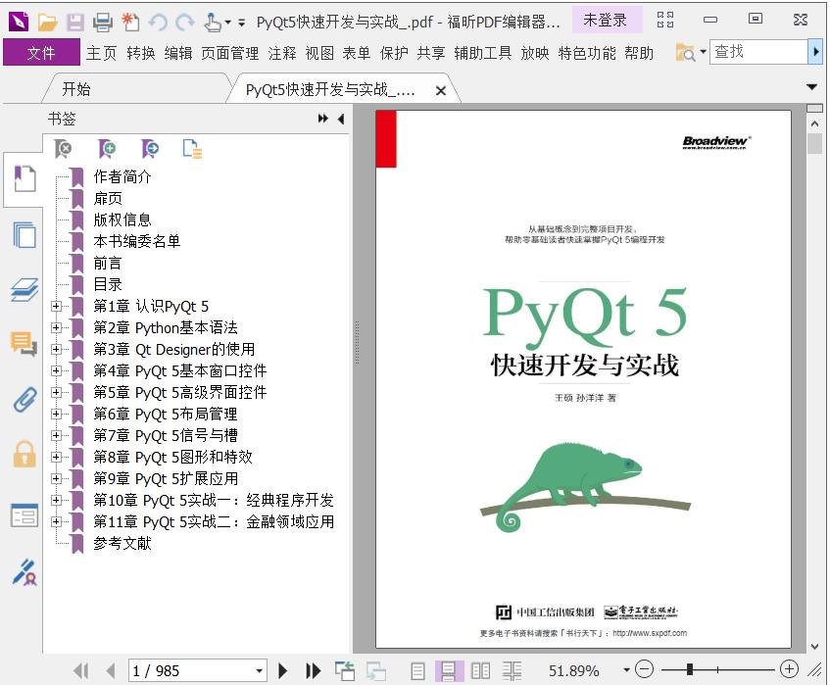Add a new bookmark with plus icon
Screen dimensions: 830x685
point(107,149)
